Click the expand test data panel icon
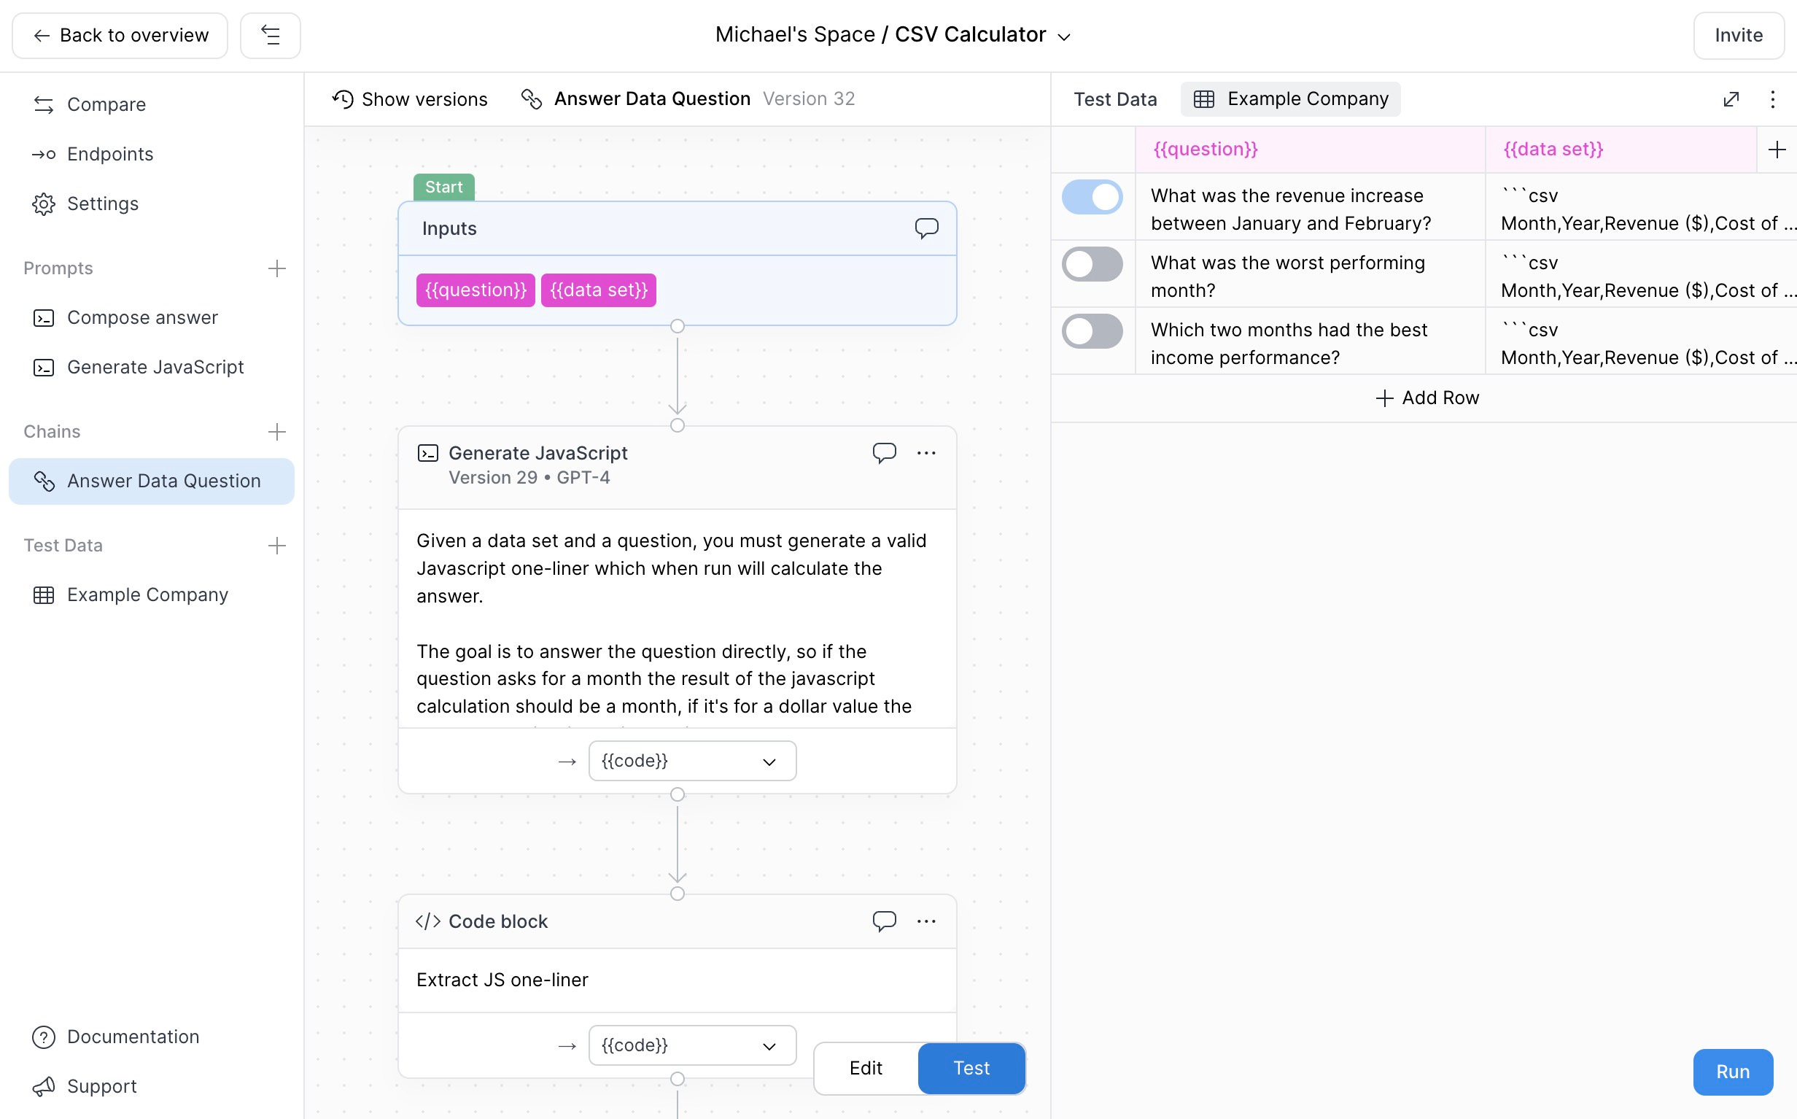Image resolution: width=1797 pixels, height=1119 pixels. tap(1731, 99)
